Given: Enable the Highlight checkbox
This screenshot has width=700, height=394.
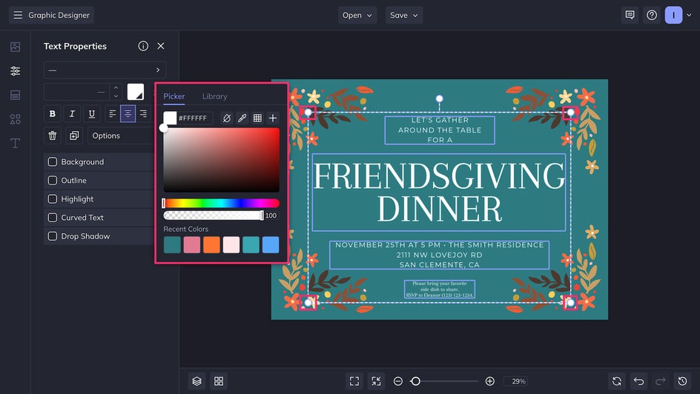Looking at the screenshot, I should pos(52,198).
